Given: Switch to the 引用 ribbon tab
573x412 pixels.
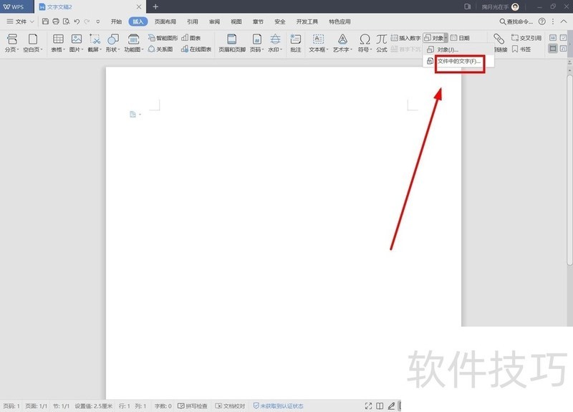Looking at the screenshot, I should (x=193, y=21).
